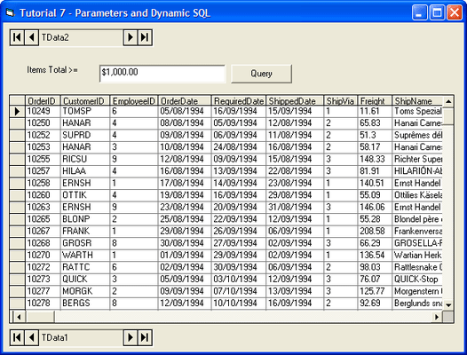467x355 pixels.
Task: Click CustomerID cell BERGS
Action: pos(85,304)
